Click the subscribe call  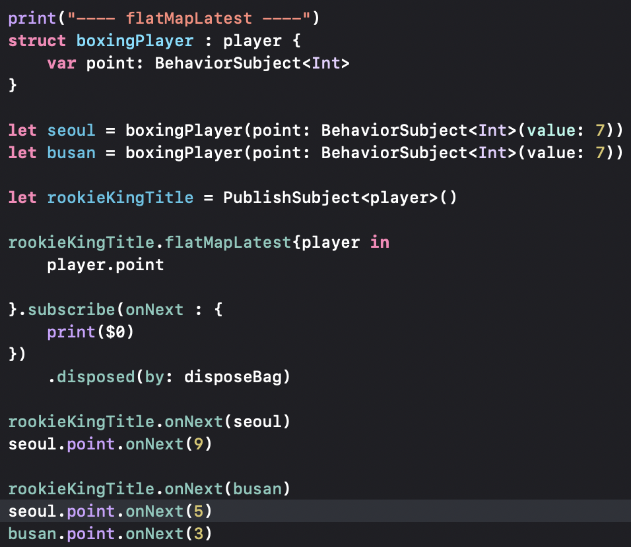click(x=71, y=310)
